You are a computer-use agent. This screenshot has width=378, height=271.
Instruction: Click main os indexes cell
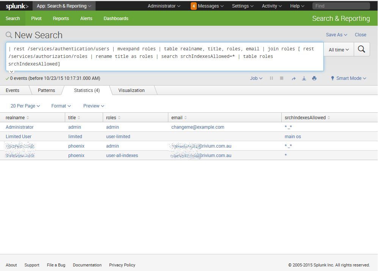[x=293, y=137]
